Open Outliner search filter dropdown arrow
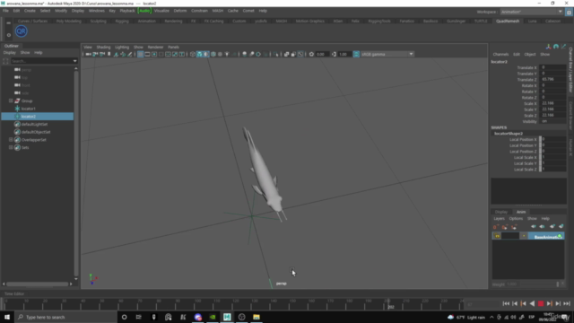574x323 pixels. 74,61
